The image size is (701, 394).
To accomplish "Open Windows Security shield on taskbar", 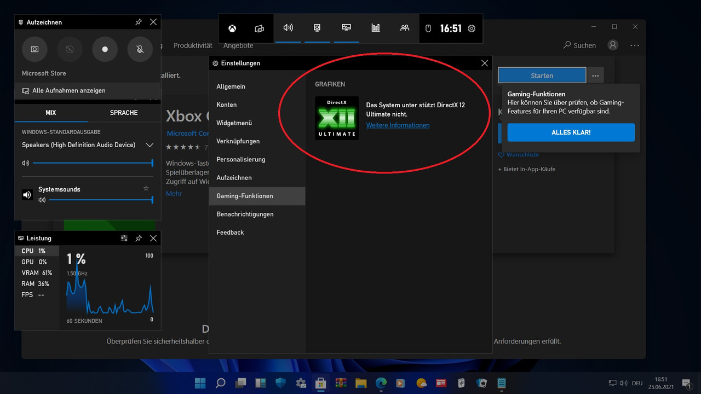I will click(x=280, y=383).
